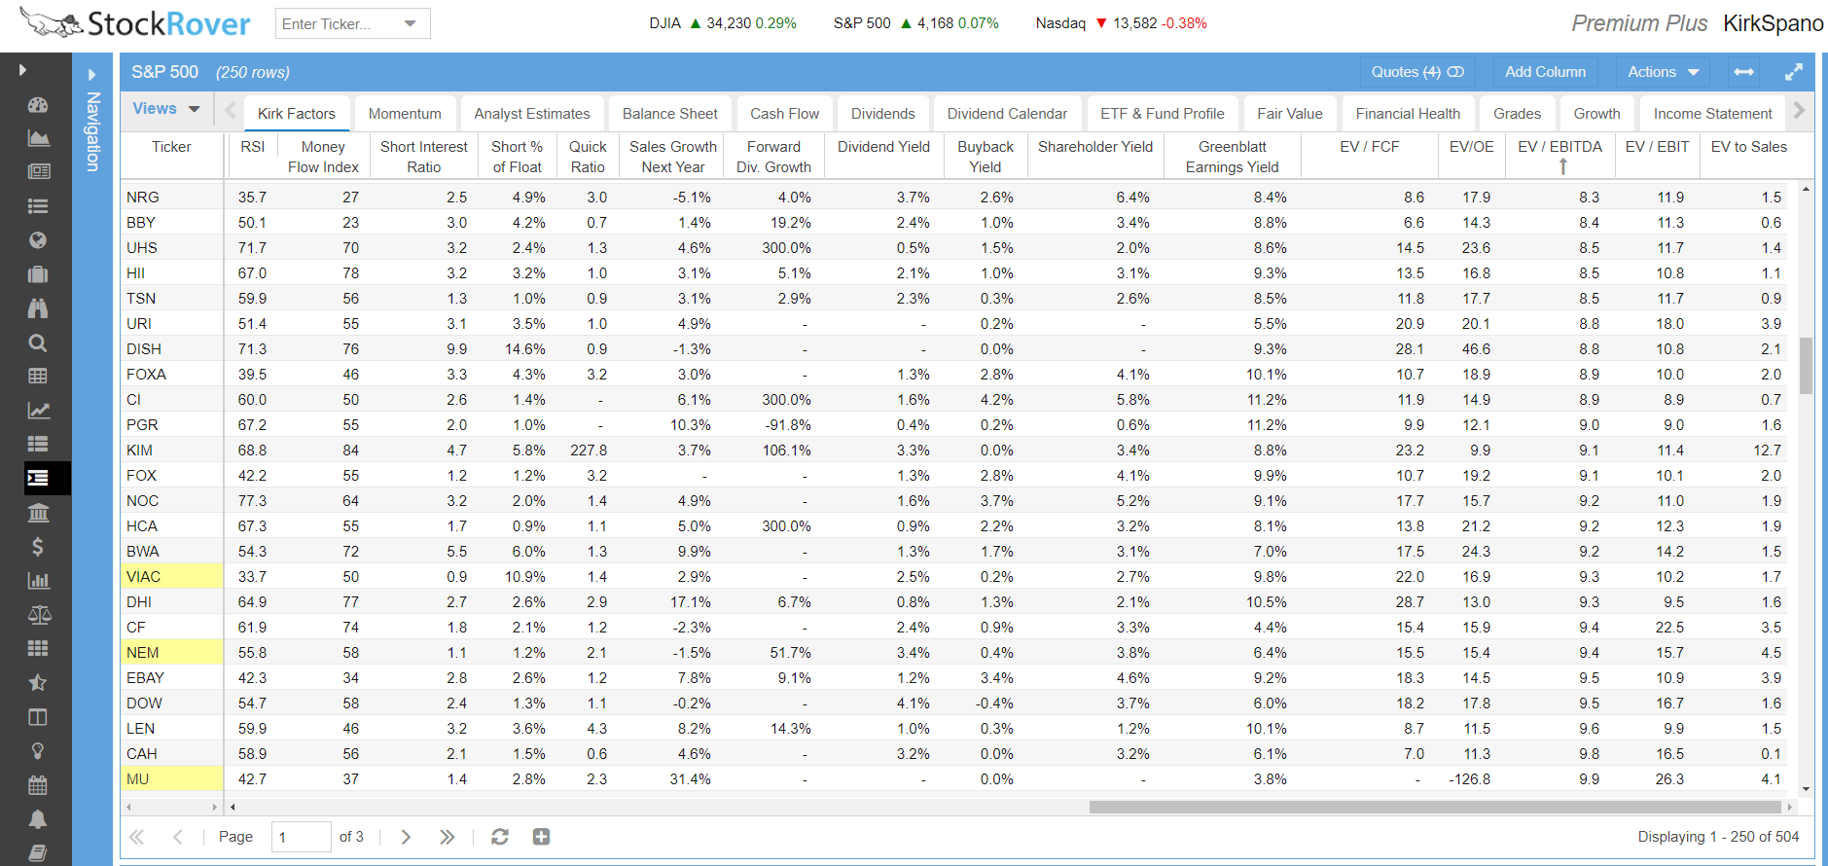Select the highlighted table view sidebar icon
Image resolution: width=1828 pixels, height=866 pixels.
click(x=38, y=478)
